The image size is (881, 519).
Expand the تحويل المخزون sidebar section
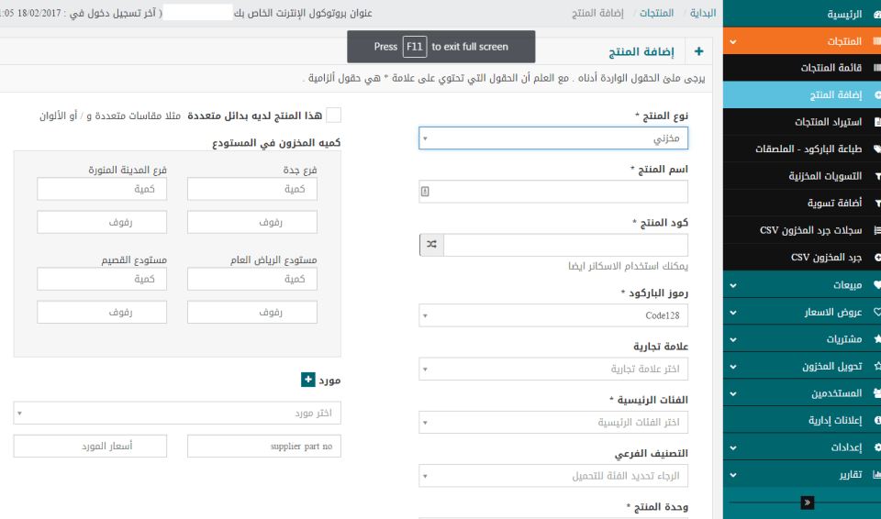(802, 366)
